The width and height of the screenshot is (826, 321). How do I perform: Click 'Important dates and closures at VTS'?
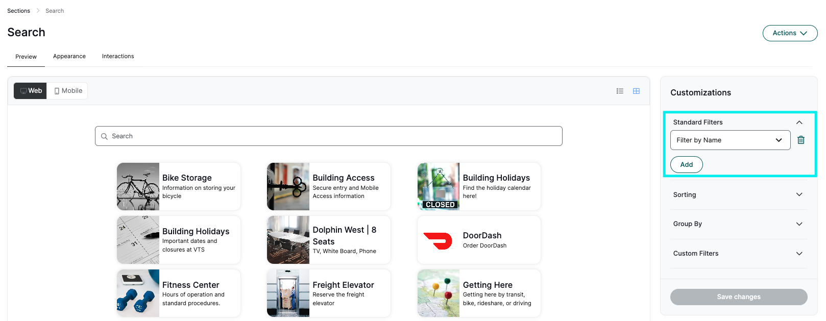189,245
